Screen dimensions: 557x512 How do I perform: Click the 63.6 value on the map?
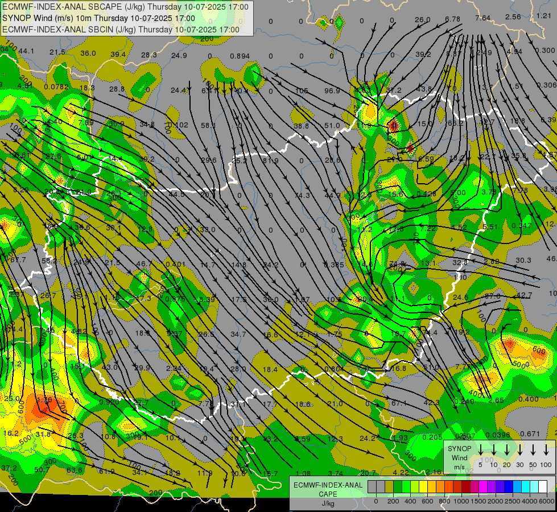[74, 470]
